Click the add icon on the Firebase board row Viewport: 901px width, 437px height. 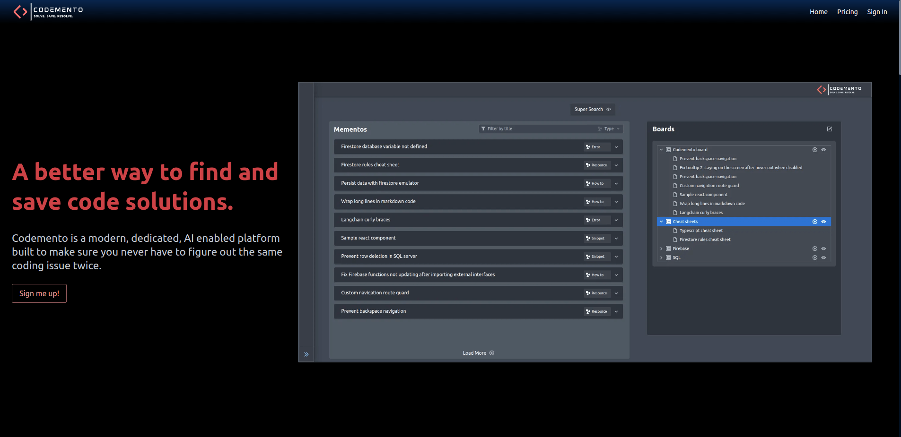pos(814,248)
